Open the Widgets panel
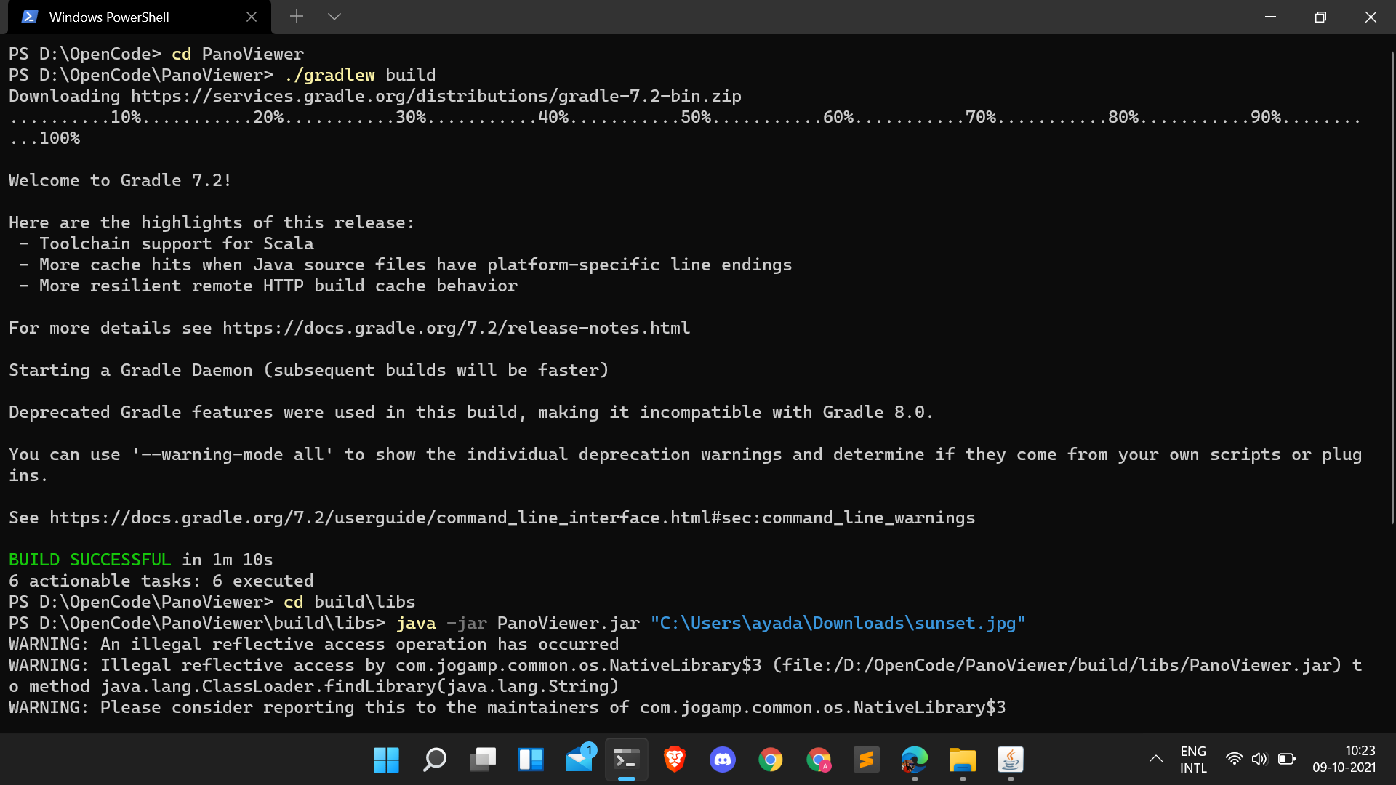Image resolution: width=1396 pixels, height=785 pixels. click(x=531, y=760)
